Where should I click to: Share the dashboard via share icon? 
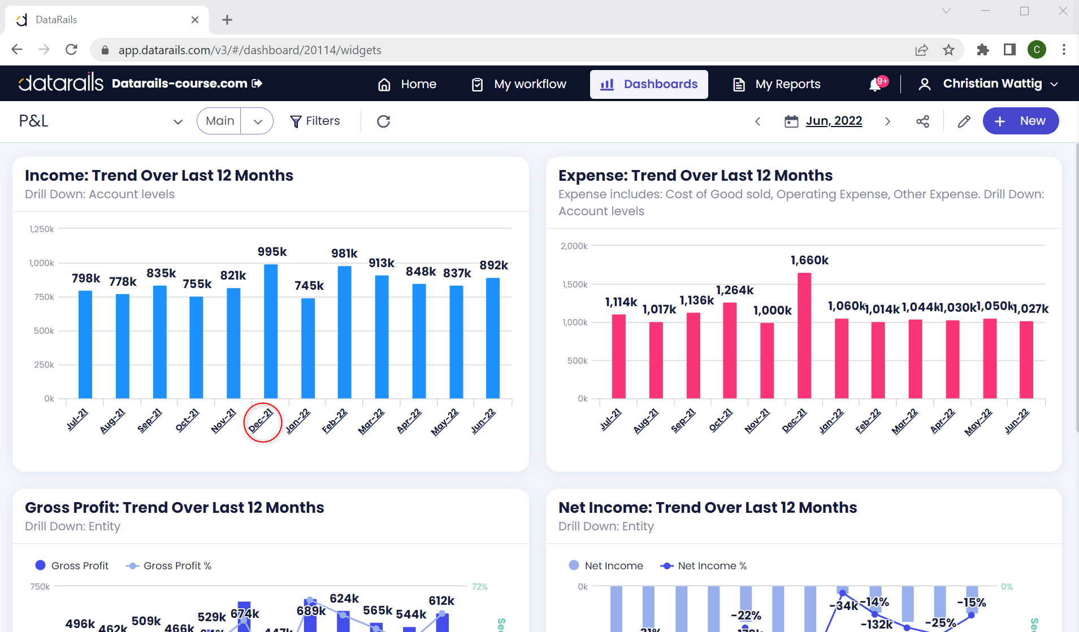pos(922,121)
